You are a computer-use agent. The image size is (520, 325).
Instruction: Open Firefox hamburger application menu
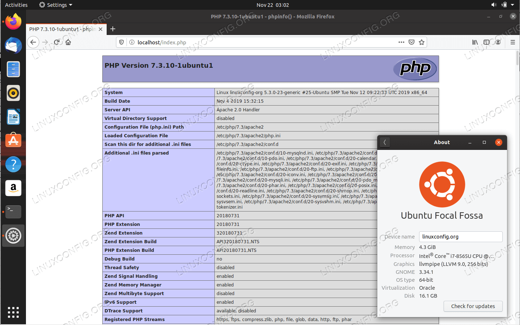512,42
